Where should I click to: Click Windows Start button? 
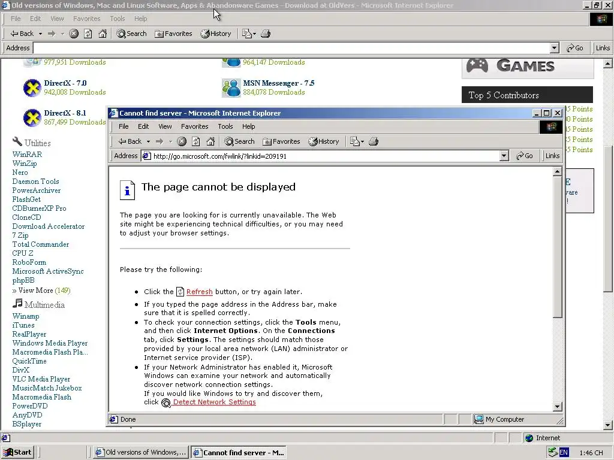[17, 453]
